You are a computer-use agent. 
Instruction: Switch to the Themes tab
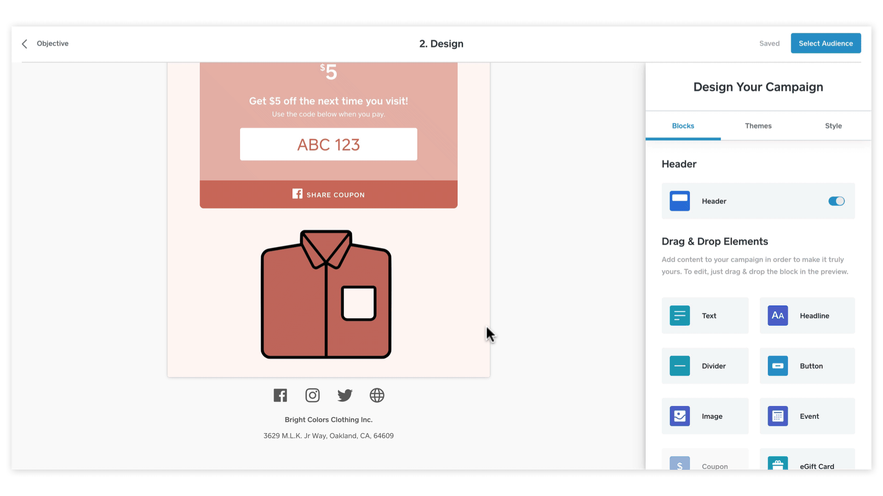click(758, 126)
